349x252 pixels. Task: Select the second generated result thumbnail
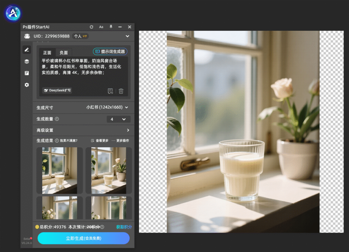109,171
